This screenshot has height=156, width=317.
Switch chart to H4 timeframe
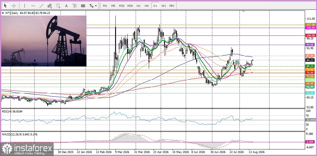[147, 6]
